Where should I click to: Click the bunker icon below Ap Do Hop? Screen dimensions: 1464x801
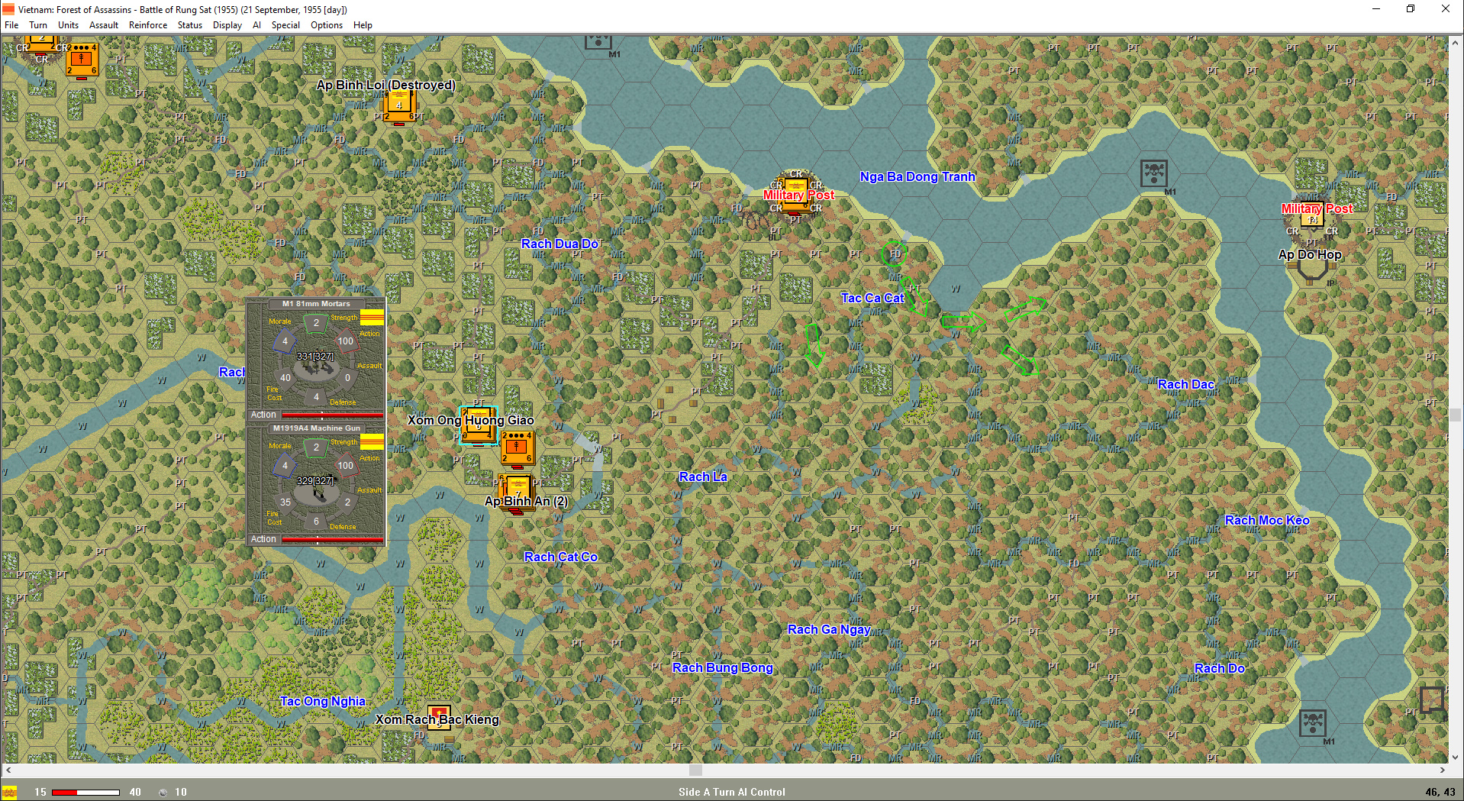click(1312, 270)
